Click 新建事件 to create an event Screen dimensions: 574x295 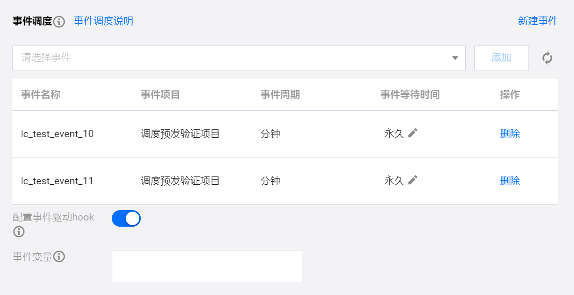538,21
